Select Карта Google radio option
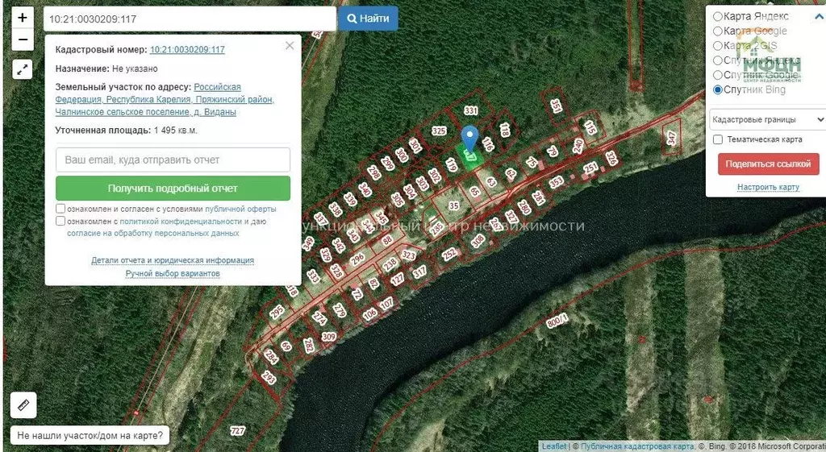The image size is (826, 452). pos(717,31)
